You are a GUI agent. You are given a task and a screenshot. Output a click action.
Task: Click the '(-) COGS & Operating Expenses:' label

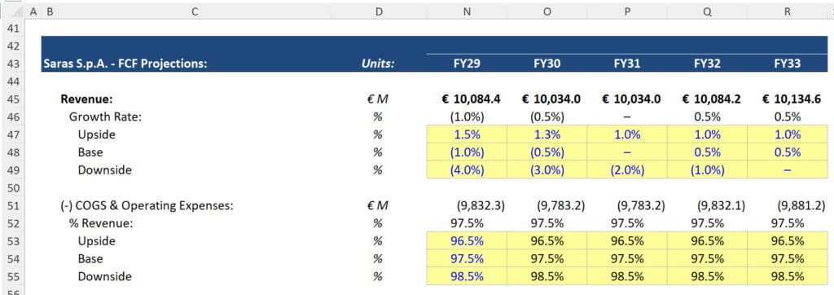pos(147,205)
